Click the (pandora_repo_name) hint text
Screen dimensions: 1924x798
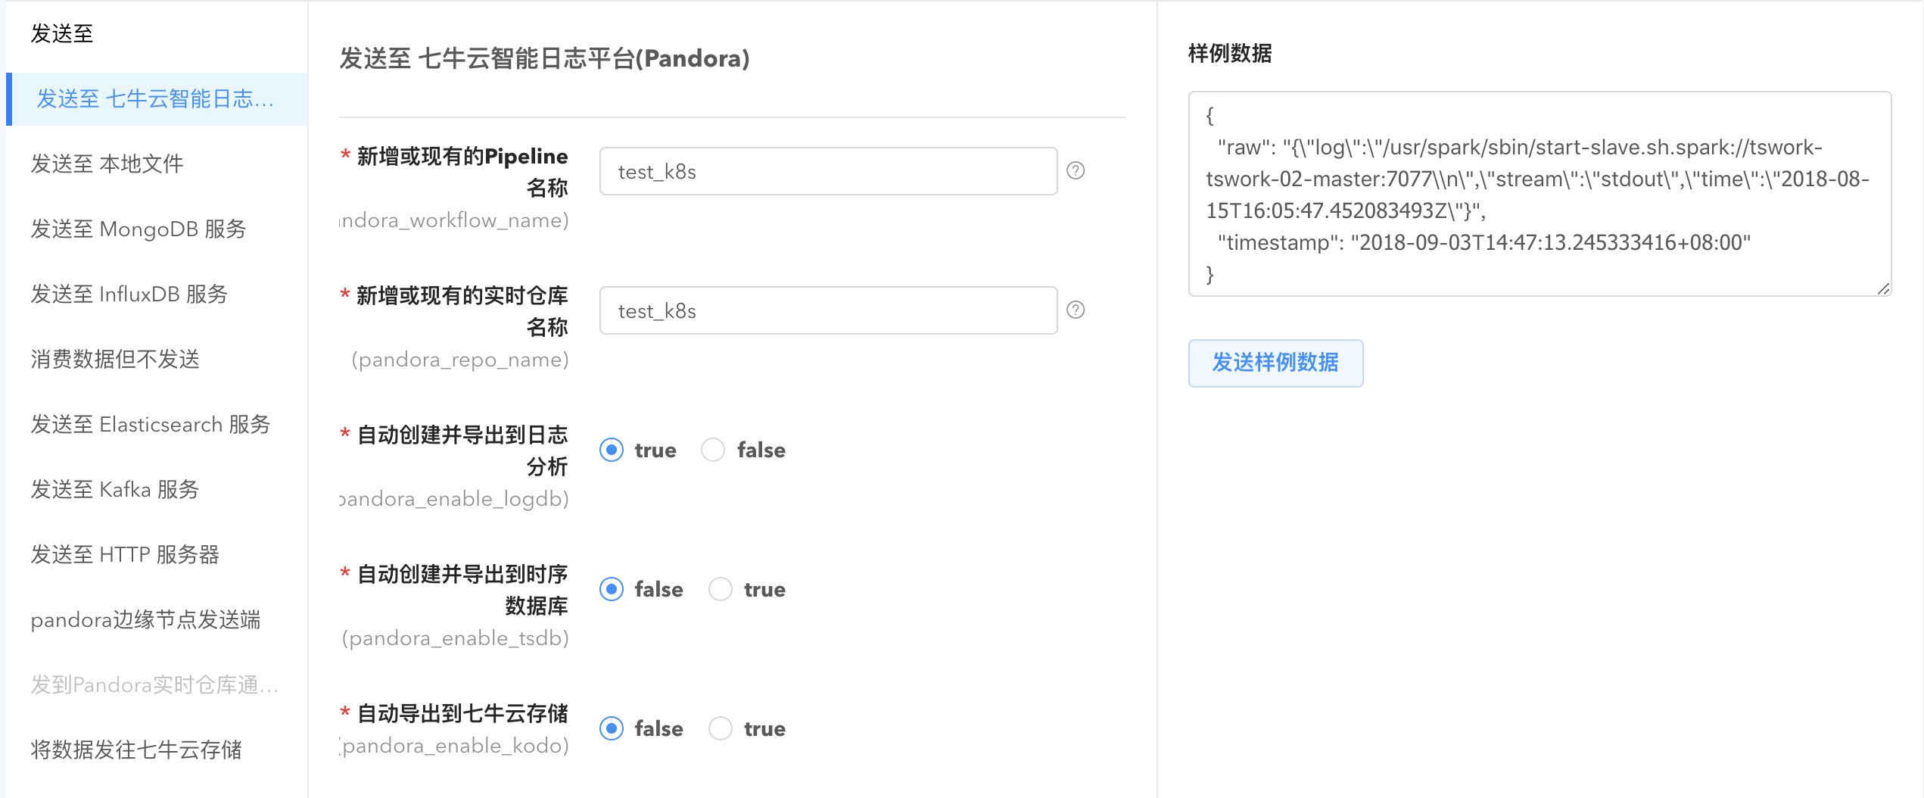pyautogui.click(x=459, y=360)
